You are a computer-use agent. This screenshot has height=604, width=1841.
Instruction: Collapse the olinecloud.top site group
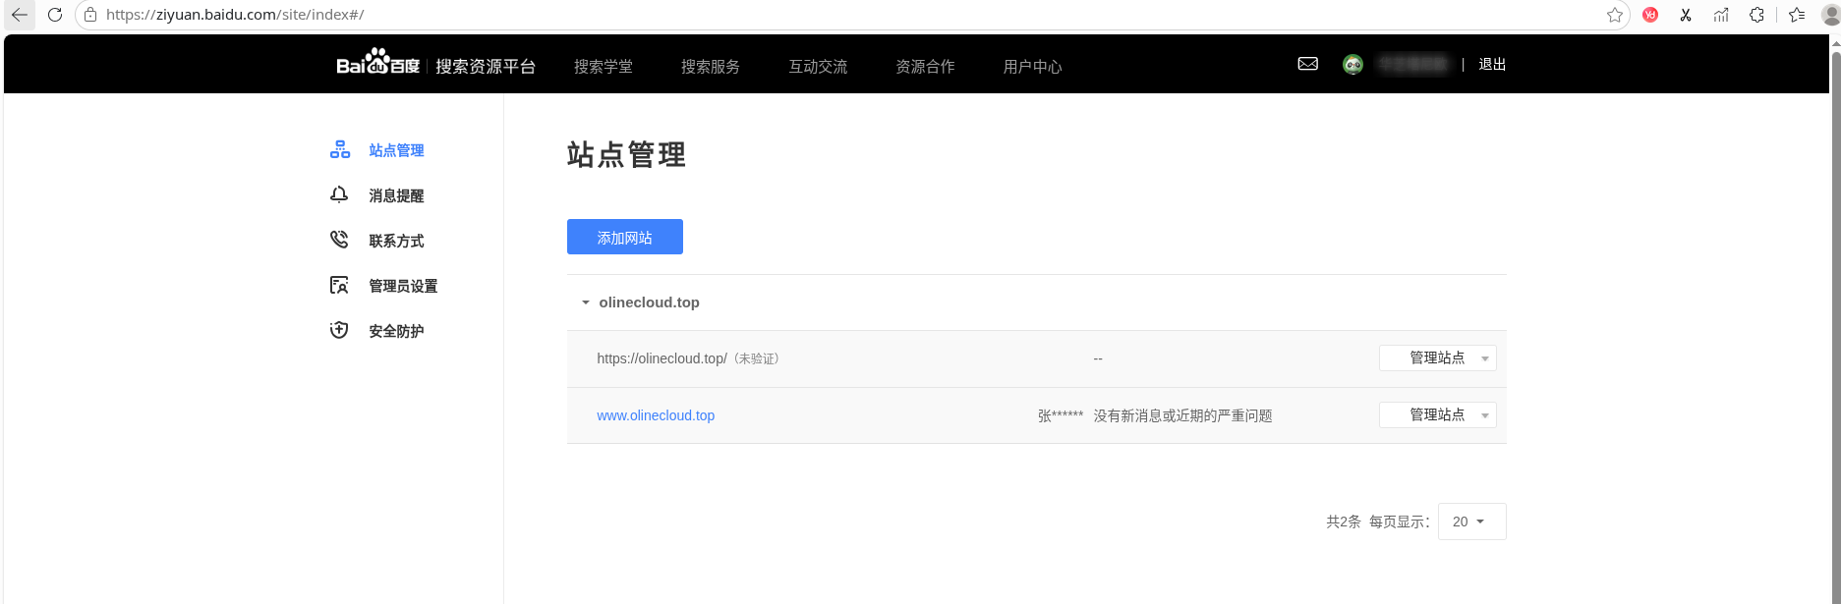click(586, 302)
